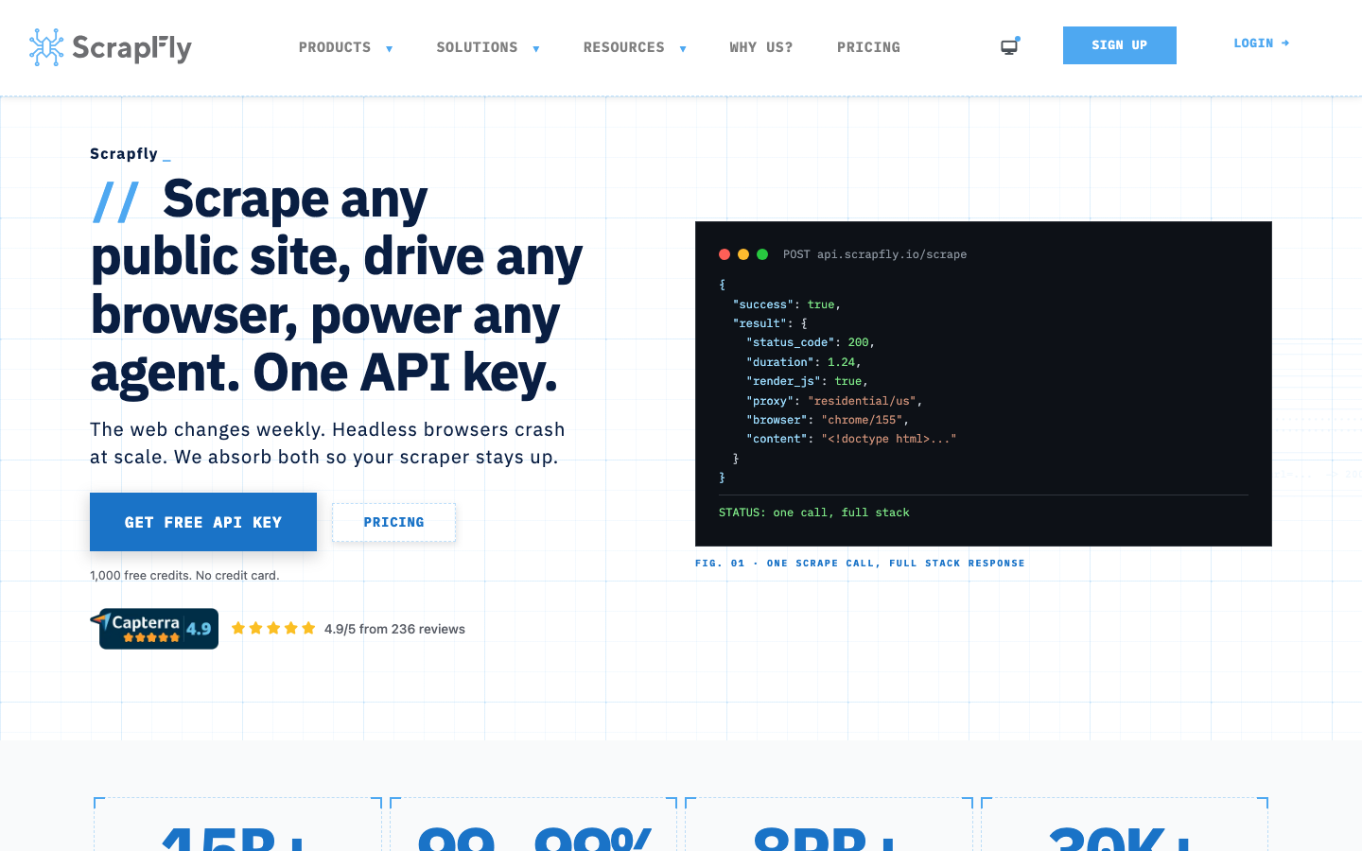Click the Capterra 4.9 rating badge
Screen dimensions: 1362x851
pyautogui.click(x=155, y=629)
